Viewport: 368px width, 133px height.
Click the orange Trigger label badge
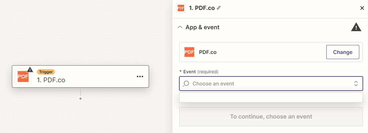click(x=46, y=72)
